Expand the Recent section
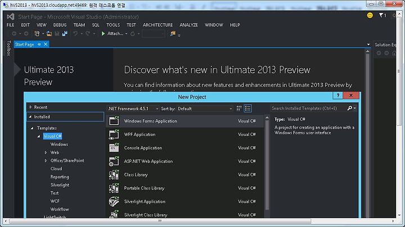The image size is (405, 227). (30, 107)
